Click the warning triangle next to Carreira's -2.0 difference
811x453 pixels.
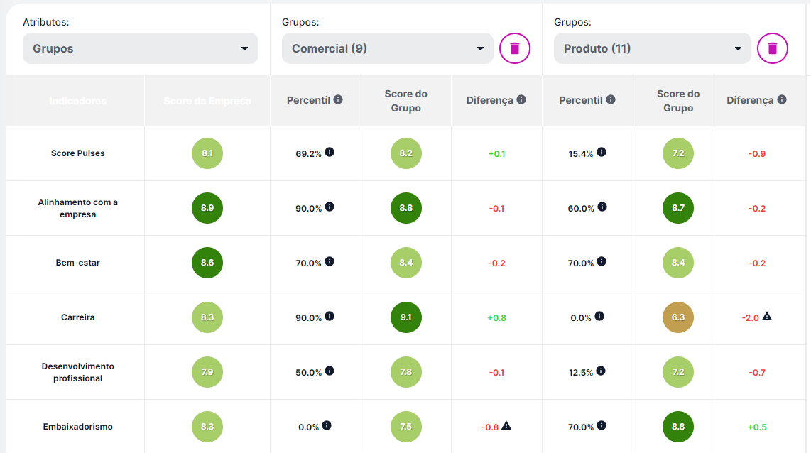coord(768,317)
